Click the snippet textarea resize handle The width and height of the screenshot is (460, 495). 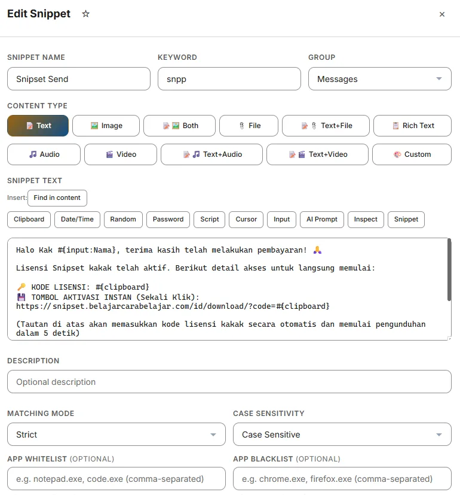449,338
